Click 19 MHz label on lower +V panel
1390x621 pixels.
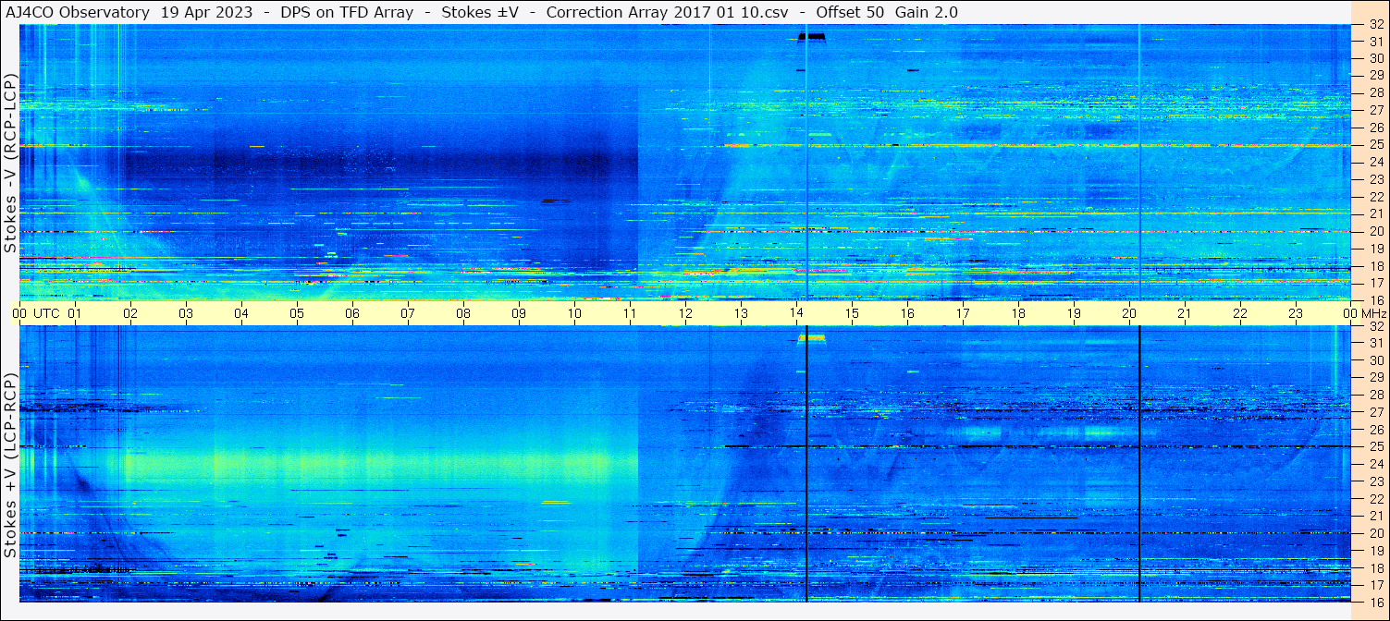tap(1376, 550)
